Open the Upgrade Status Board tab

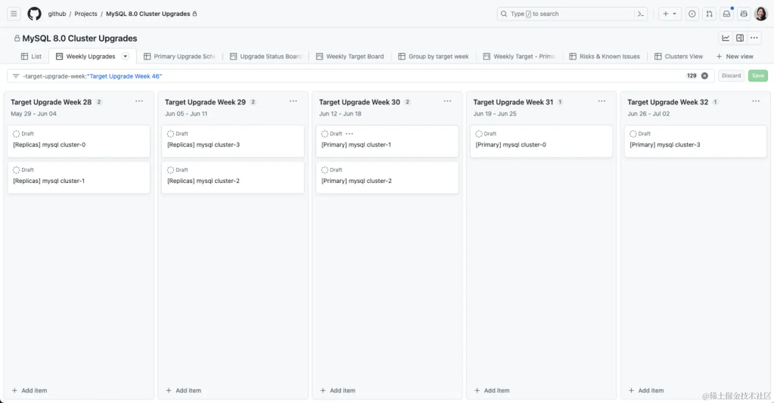[266, 56]
